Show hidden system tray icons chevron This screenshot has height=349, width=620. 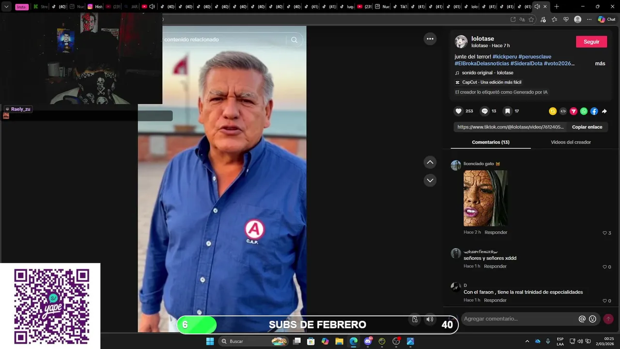(527, 341)
